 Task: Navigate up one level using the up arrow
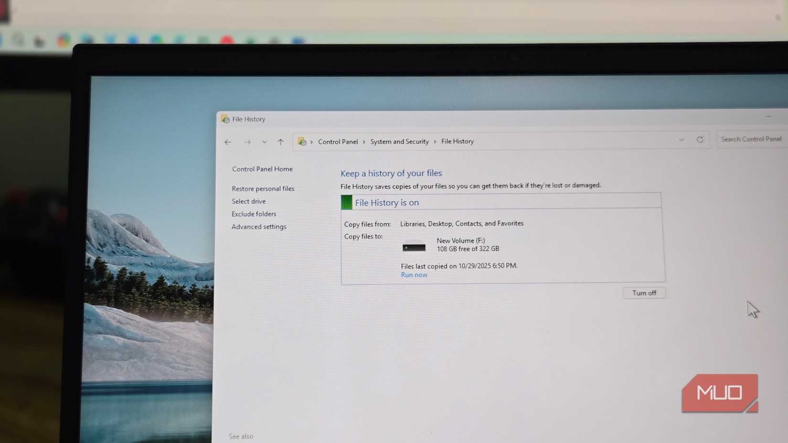coord(280,142)
